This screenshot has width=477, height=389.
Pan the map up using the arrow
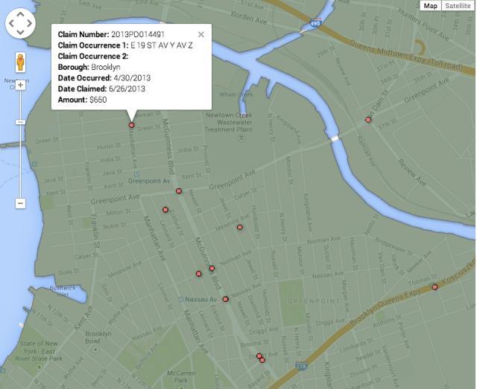[x=20, y=14]
